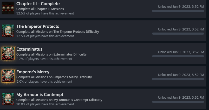The height and width of the screenshot is (110, 209).
Task: Click The Emperor Protects achievement title
Action: coord(38,27)
